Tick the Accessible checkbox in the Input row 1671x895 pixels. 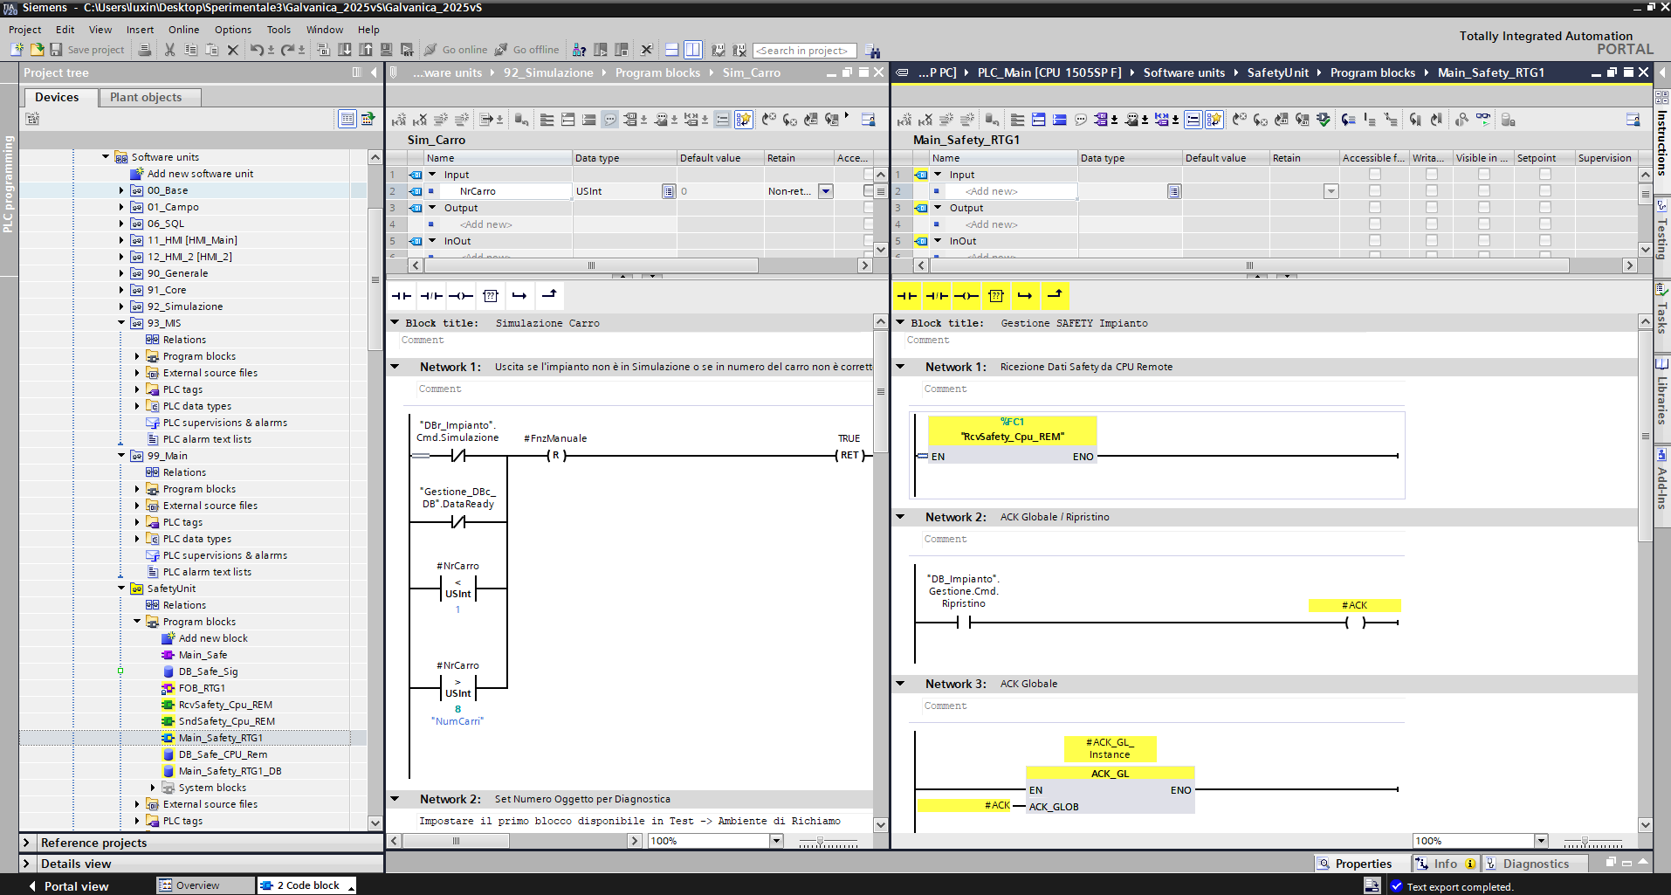tap(1375, 175)
